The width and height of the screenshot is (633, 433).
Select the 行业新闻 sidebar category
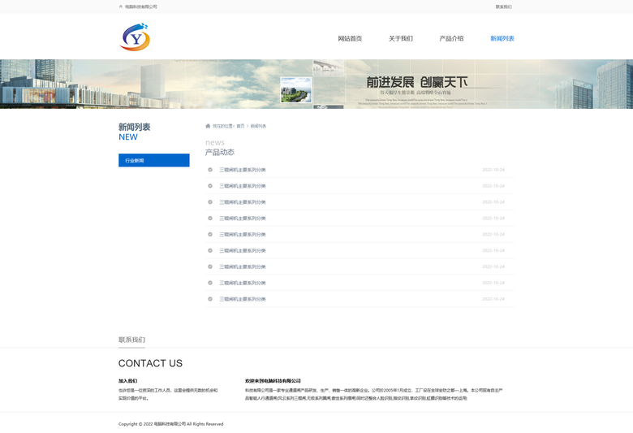[x=153, y=161]
